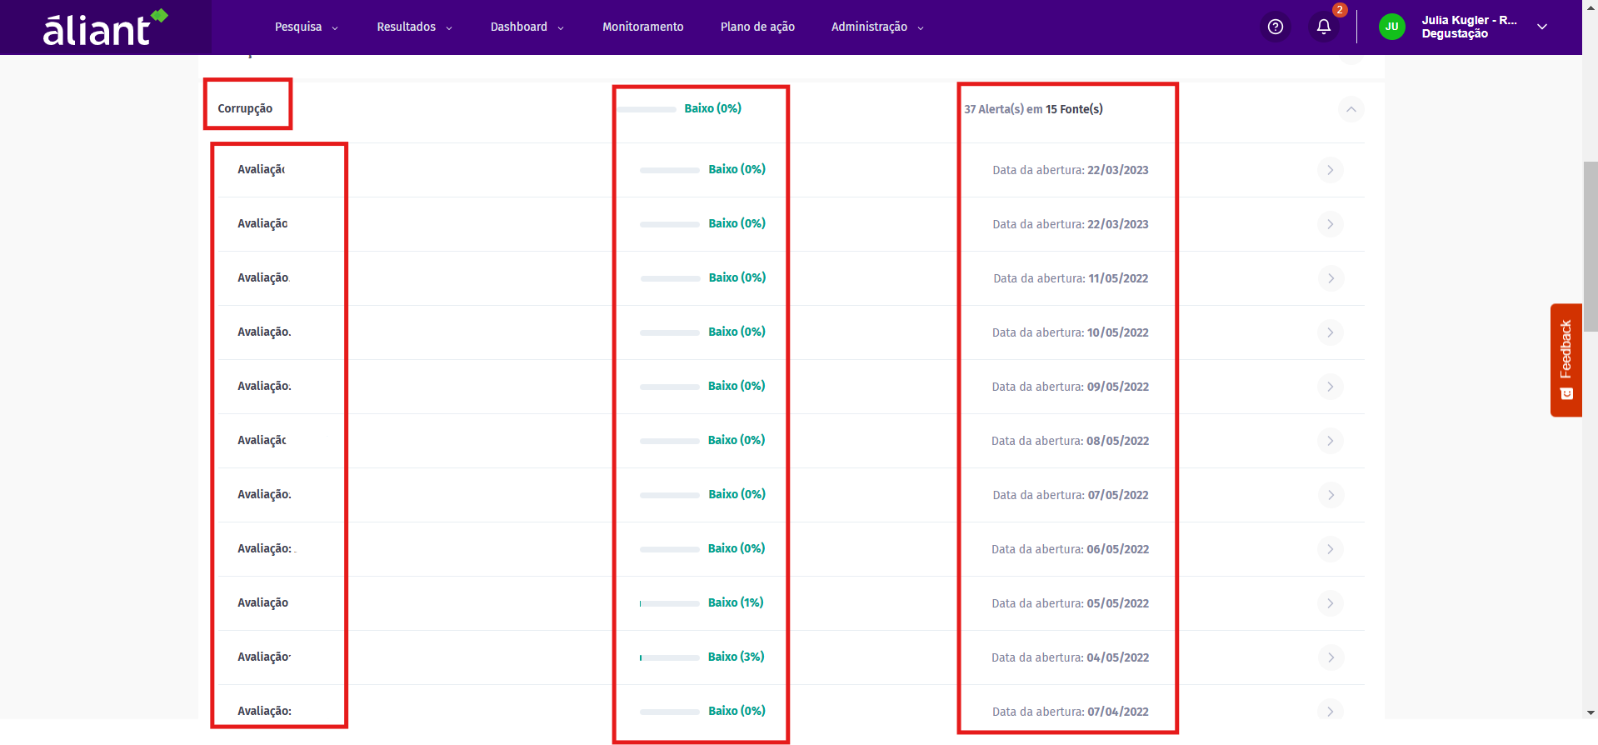Go to Monitoramento
The width and height of the screenshot is (1598, 745).
point(642,27)
